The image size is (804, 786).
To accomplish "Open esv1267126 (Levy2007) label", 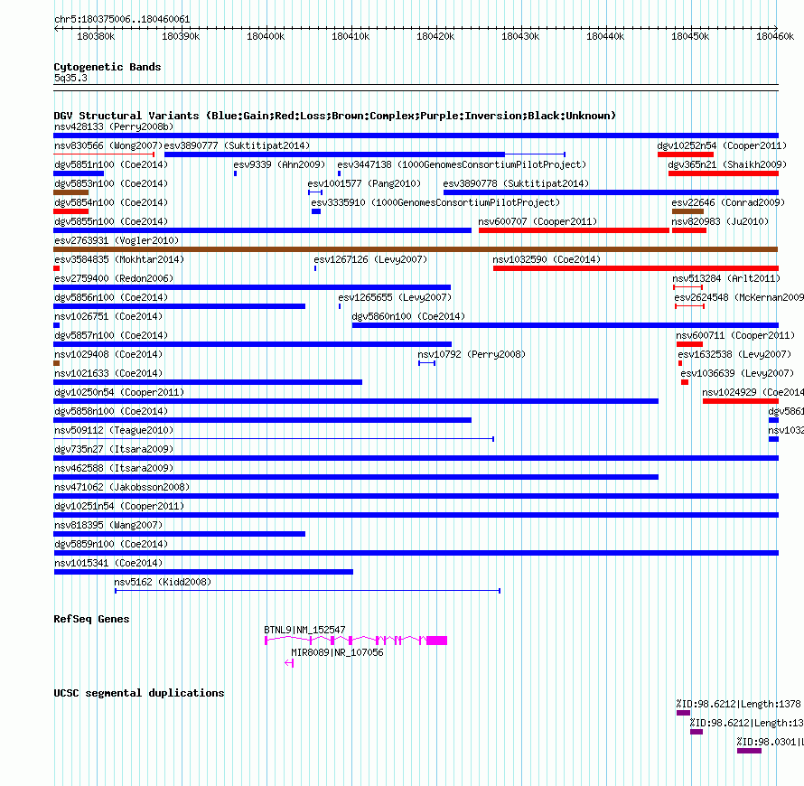I will pyautogui.click(x=370, y=259).
